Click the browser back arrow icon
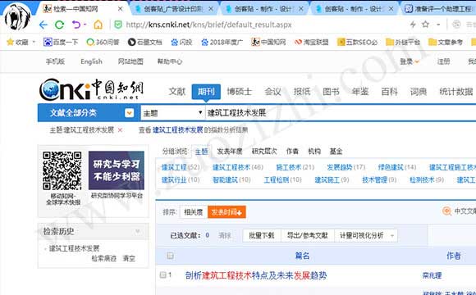The image size is (476, 295). (x=43, y=25)
